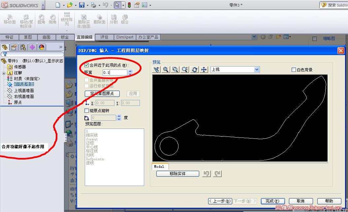Open the DisplayManager color ball tab icon
The height and width of the screenshot is (212, 348).
(x=42, y=47)
